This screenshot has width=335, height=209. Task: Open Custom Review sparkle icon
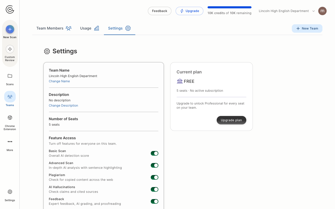pos(10,49)
